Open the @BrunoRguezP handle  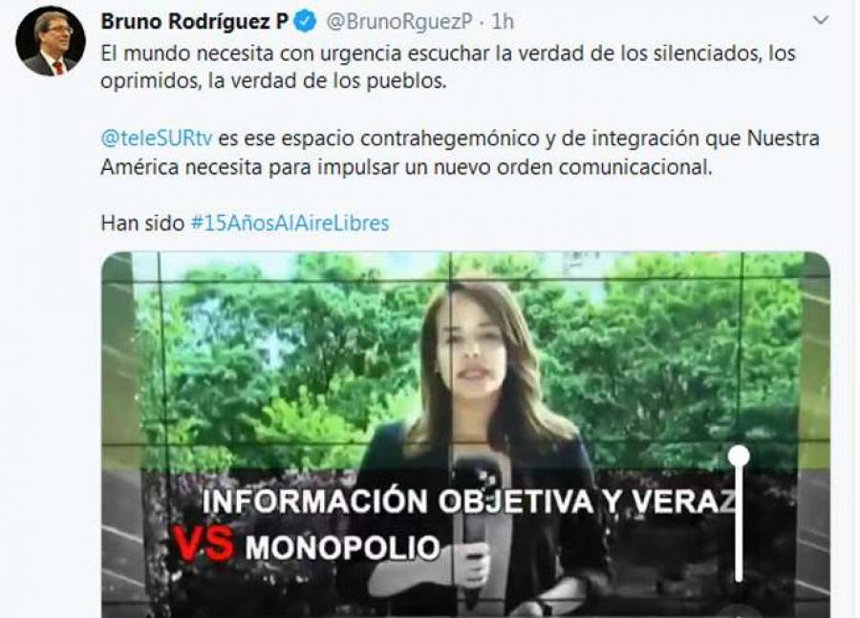click(399, 21)
